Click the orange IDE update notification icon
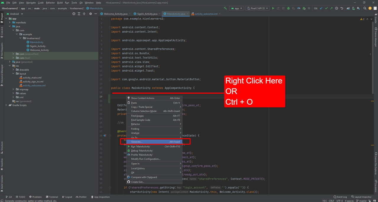Screen dimensions: 378x202 tap(370, 8)
